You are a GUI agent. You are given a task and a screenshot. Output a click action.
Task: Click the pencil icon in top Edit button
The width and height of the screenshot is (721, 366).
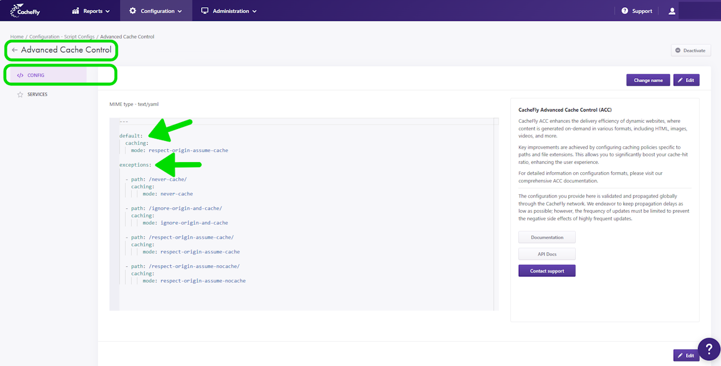click(680, 80)
